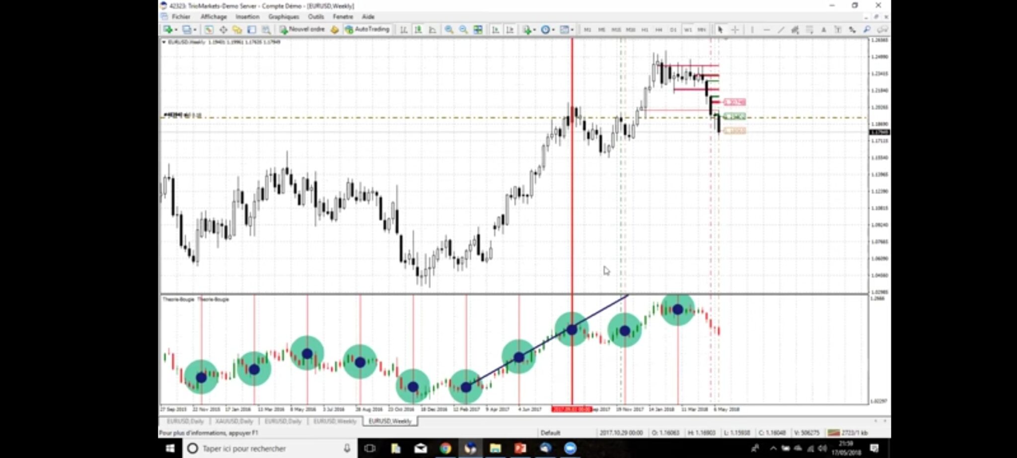Expand the Profiles dropdown arrow

[195, 30]
